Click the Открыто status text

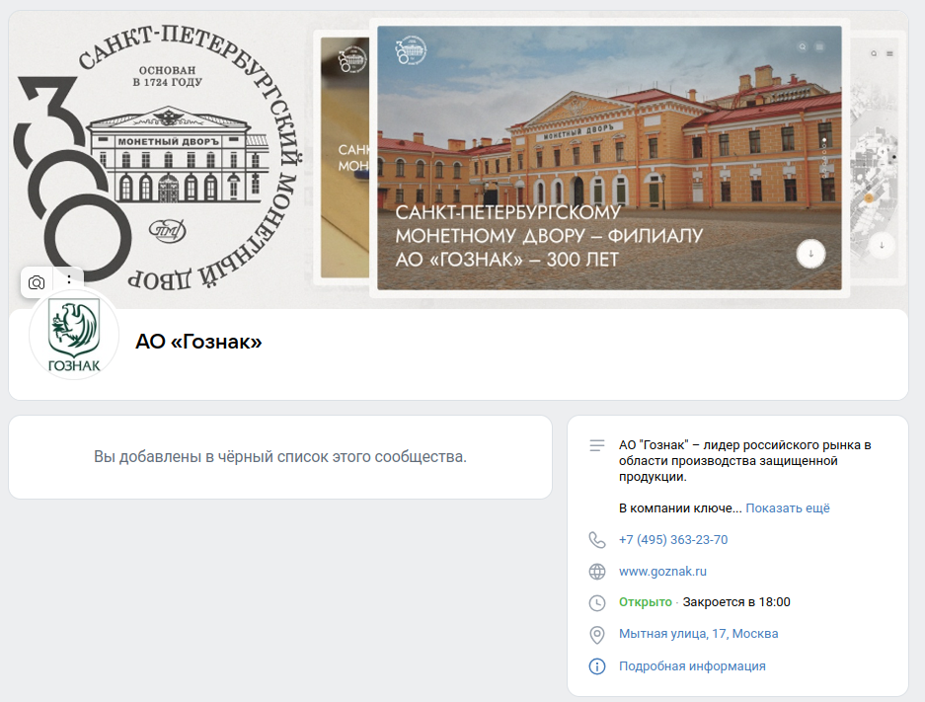click(646, 602)
